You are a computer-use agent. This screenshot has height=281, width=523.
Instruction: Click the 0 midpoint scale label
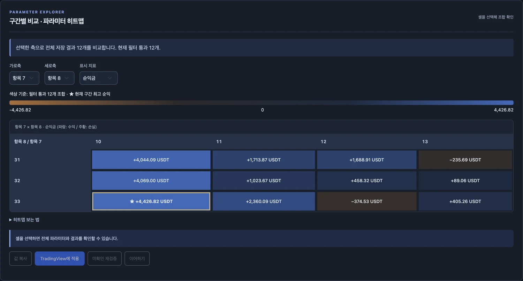click(x=263, y=110)
